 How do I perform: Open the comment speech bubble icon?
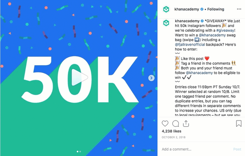click(176, 123)
